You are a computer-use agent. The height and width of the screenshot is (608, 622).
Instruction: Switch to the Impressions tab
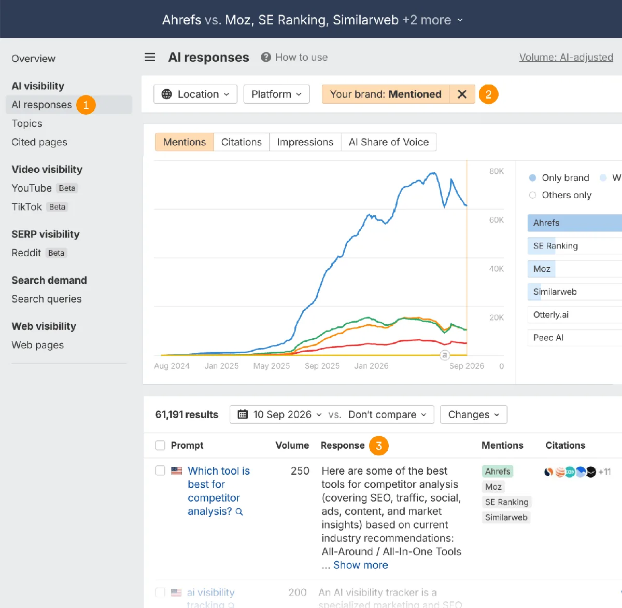coord(305,142)
